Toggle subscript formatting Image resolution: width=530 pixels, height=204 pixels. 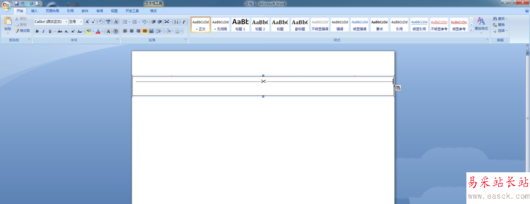click(x=66, y=31)
